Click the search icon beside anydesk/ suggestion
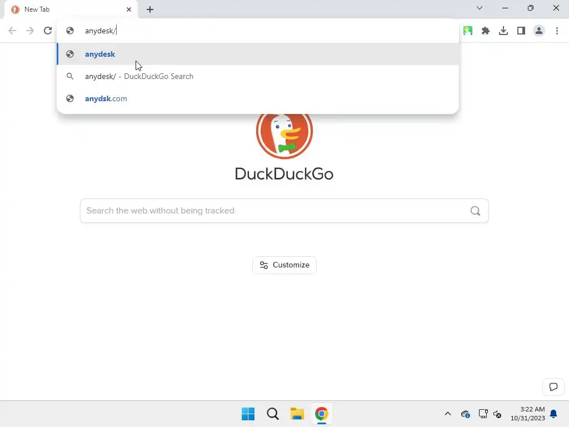 [x=70, y=76]
